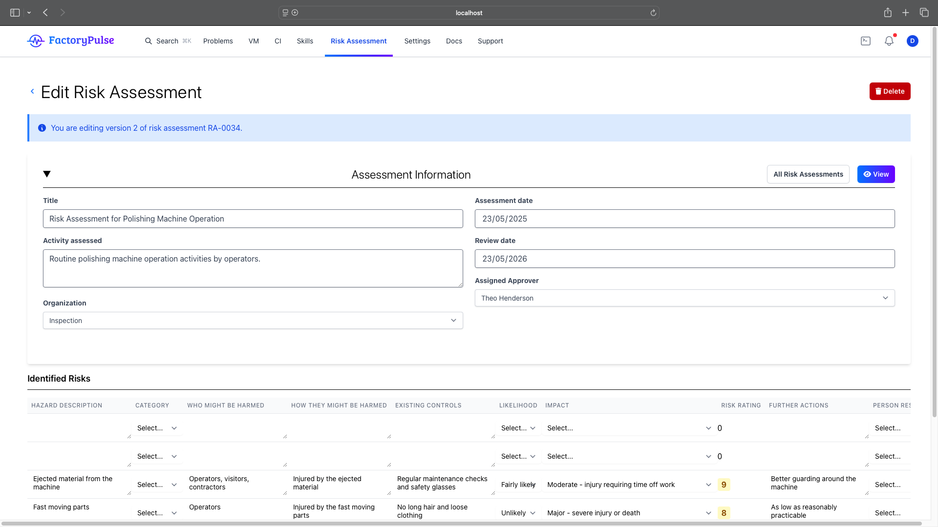
Task: Click the RISK RATING column header
Action: pyautogui.click(x=741, y=405)
